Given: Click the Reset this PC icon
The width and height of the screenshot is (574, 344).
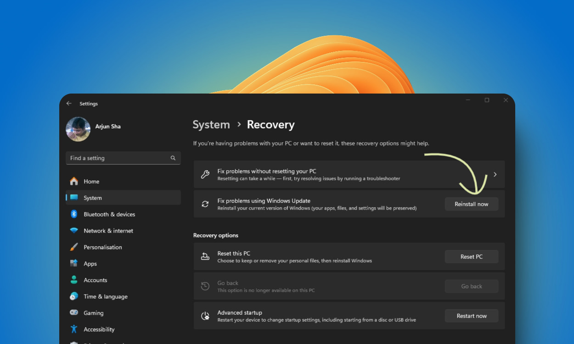Looking at the screenshot, I should (x=205, y=256).
